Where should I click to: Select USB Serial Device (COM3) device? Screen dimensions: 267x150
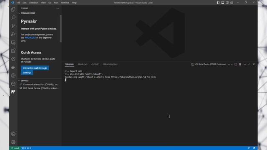tap(39, 88)
